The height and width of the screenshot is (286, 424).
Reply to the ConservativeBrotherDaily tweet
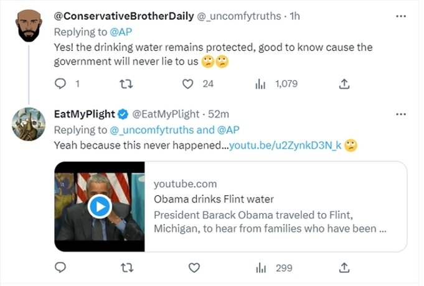coord(60,84)
